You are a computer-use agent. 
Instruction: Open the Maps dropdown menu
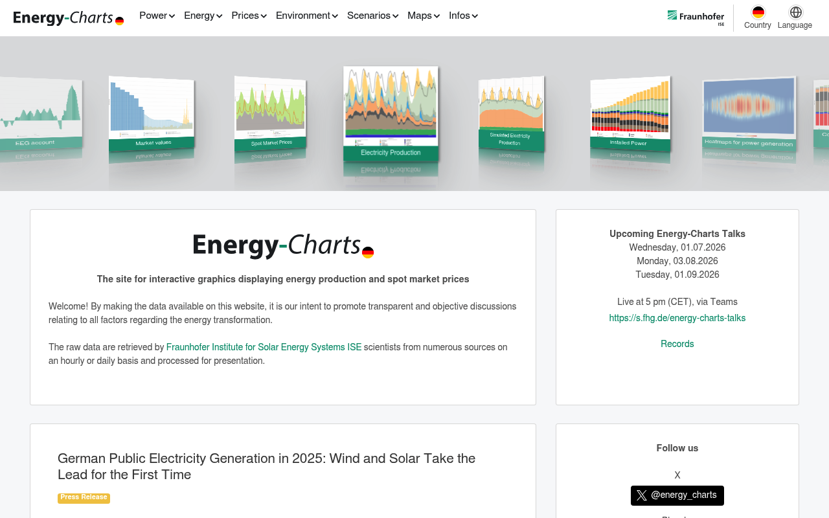(423, 16)
